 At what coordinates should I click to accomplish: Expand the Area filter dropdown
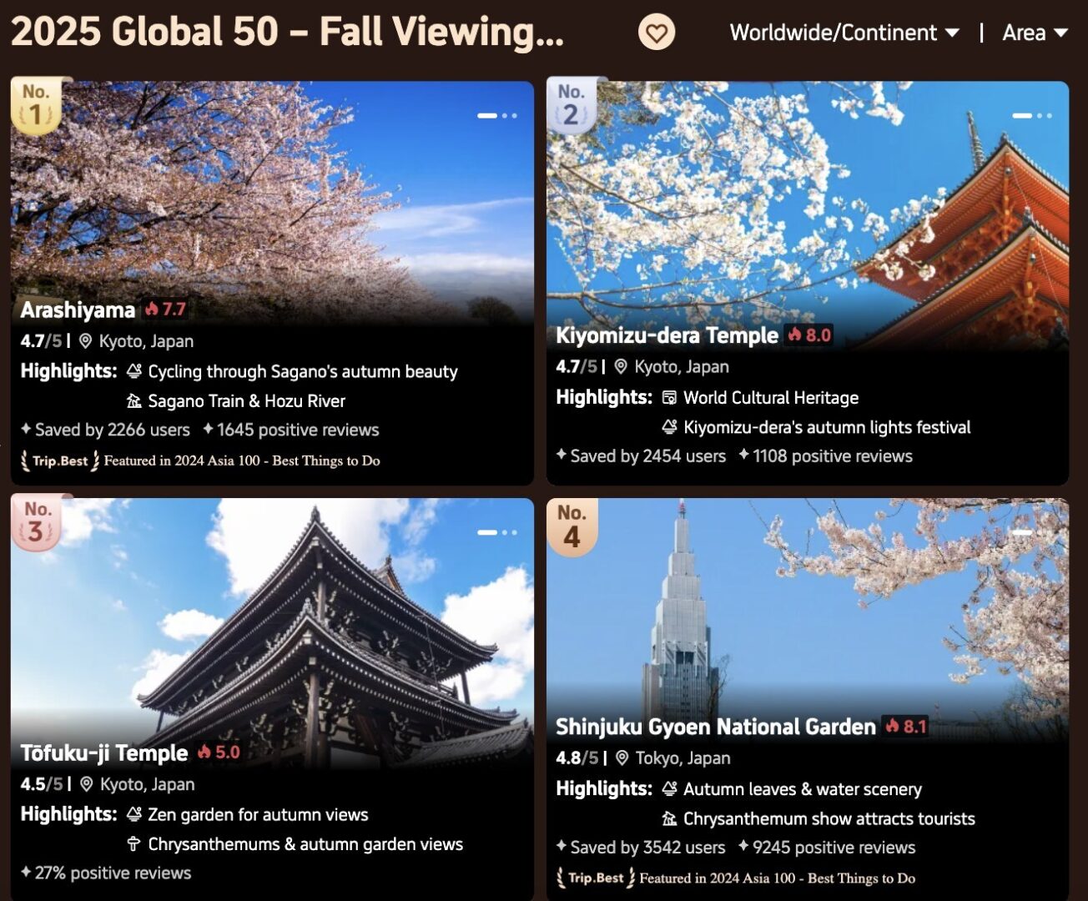pos(1035,33)
